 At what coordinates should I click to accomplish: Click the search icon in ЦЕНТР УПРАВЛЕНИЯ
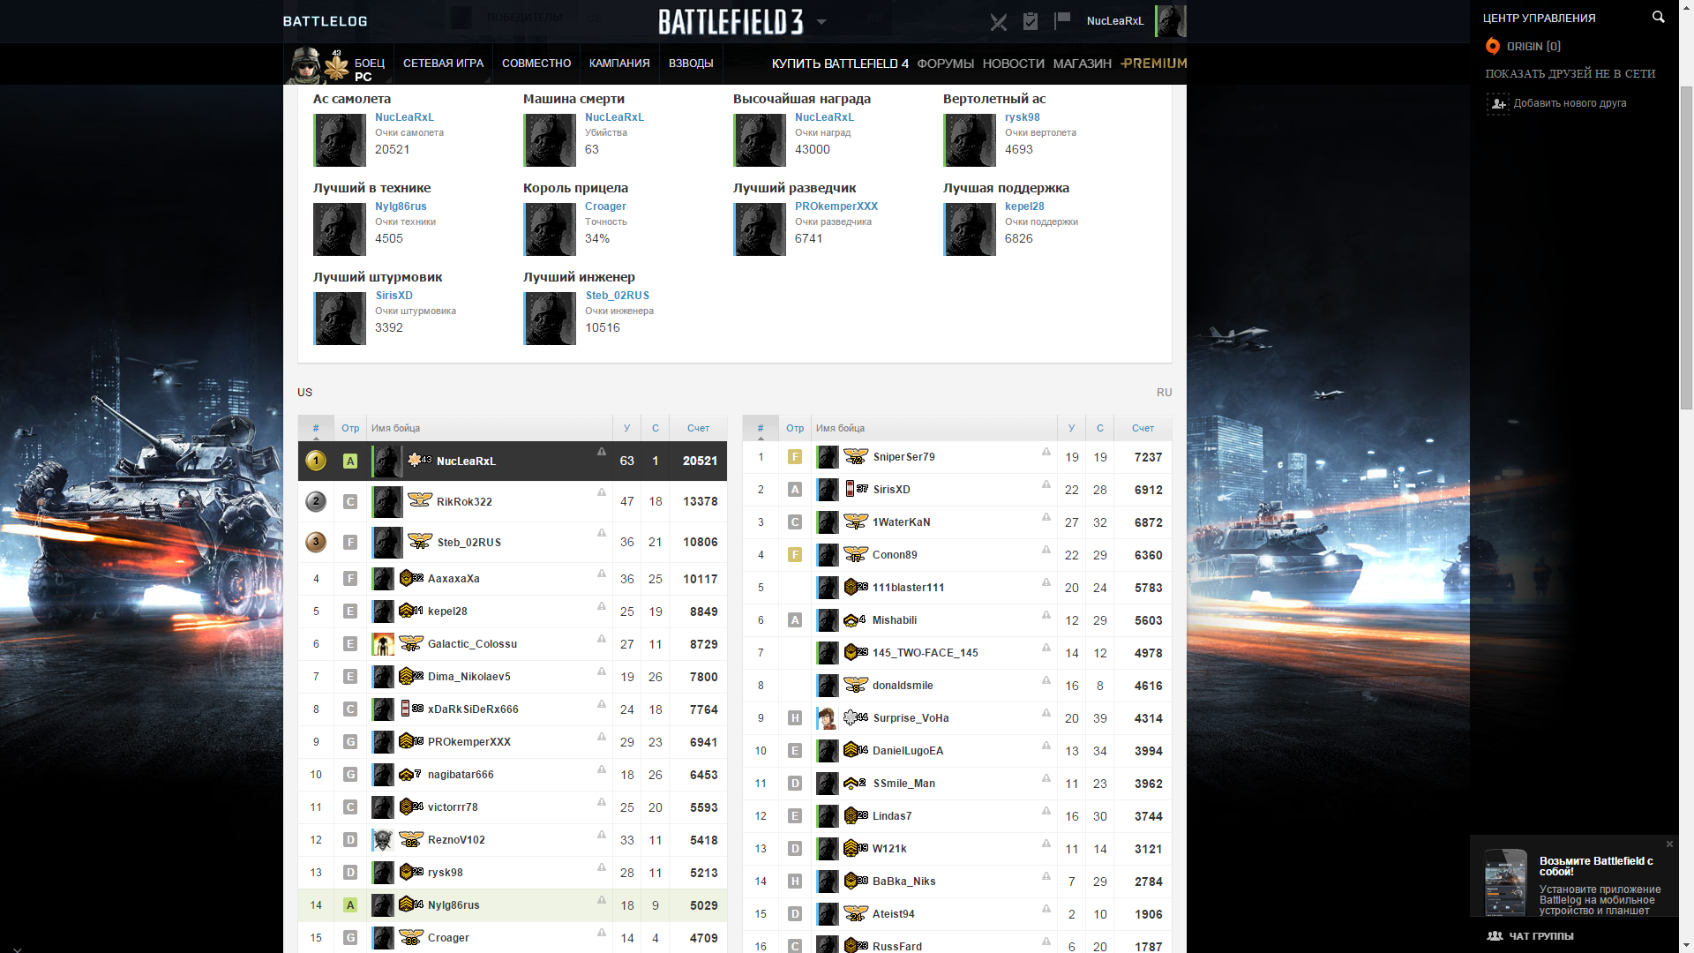1658,17
